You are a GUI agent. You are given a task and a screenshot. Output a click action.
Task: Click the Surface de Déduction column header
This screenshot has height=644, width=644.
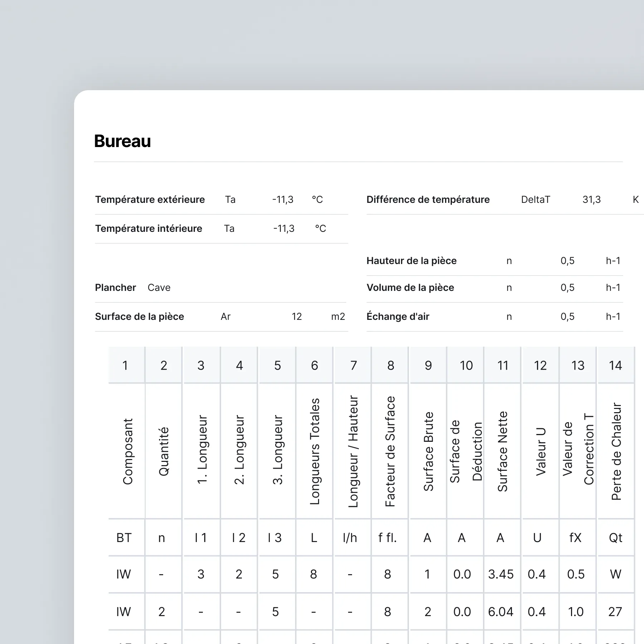466,452
